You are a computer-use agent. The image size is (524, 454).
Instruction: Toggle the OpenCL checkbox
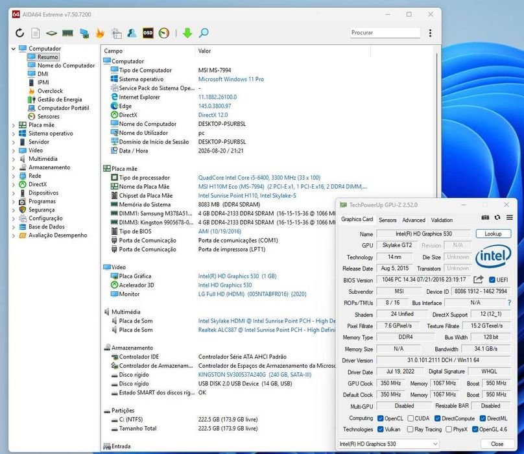click(x=380, y=418)
